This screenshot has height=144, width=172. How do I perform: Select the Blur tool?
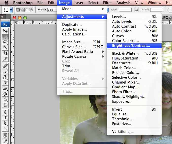[5, 99]
